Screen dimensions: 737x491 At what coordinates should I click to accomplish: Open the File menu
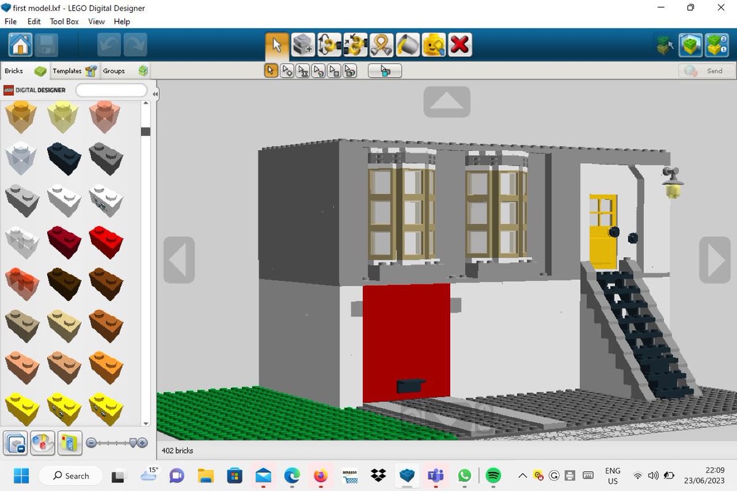click(10, 21)
